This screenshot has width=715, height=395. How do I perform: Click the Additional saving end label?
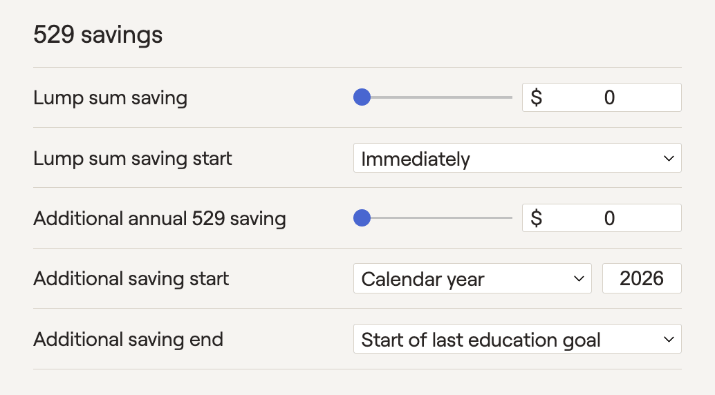(128, 340)
